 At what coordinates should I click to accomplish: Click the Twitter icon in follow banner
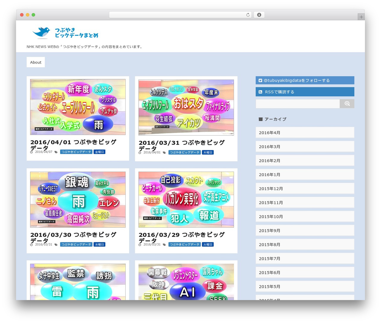(x=260, y=80)
